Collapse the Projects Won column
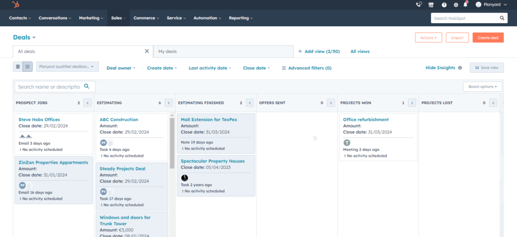 pos(412,103)
